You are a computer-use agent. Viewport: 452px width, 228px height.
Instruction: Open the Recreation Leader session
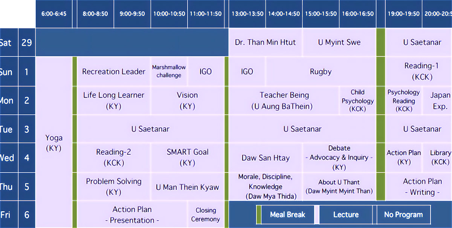point(114,71)
